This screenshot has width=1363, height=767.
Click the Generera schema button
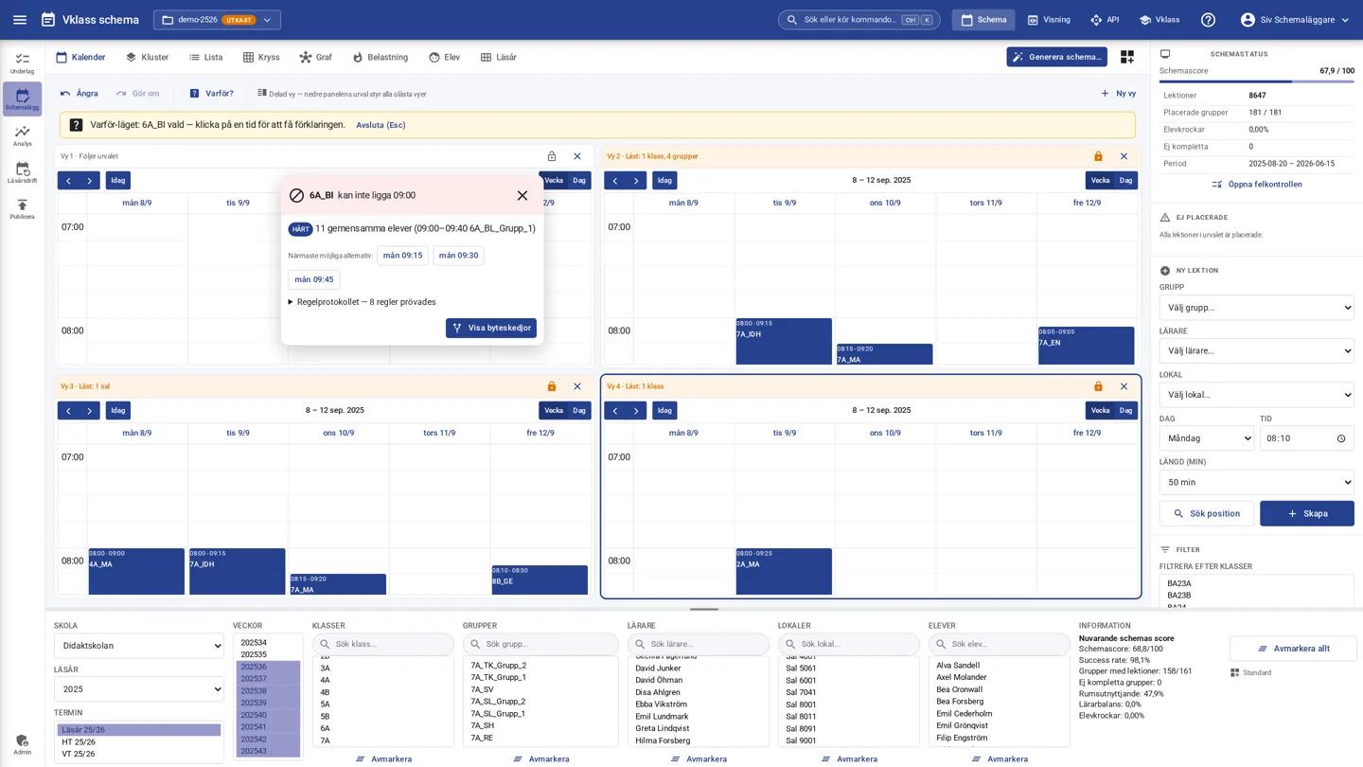[1056, 57]
